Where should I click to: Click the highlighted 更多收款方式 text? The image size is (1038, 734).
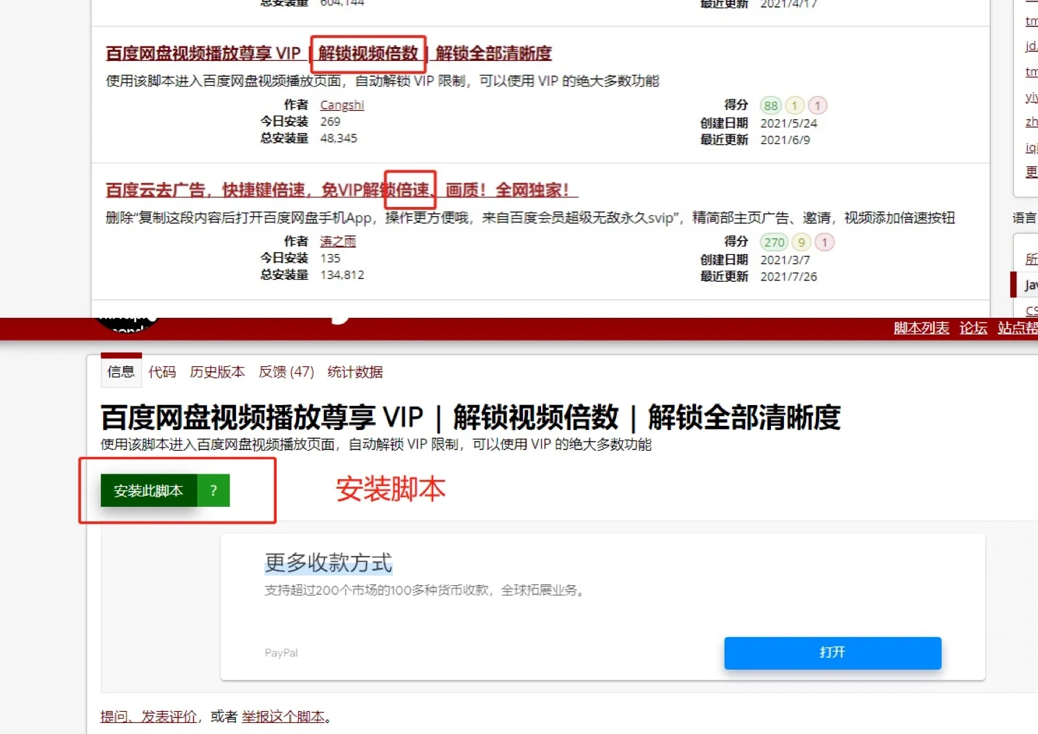point(327,562)
